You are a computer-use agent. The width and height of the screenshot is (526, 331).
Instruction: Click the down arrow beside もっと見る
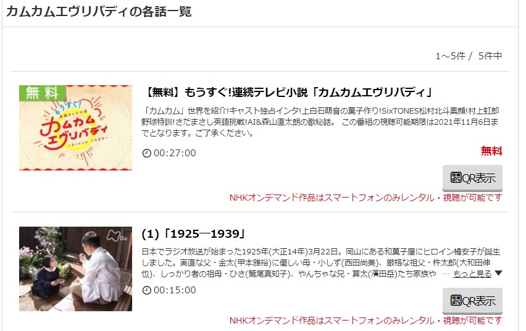pos(498,273)
